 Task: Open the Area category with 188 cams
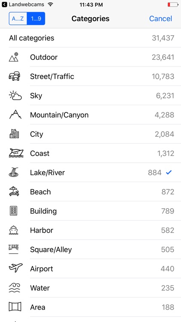point(90,307)
